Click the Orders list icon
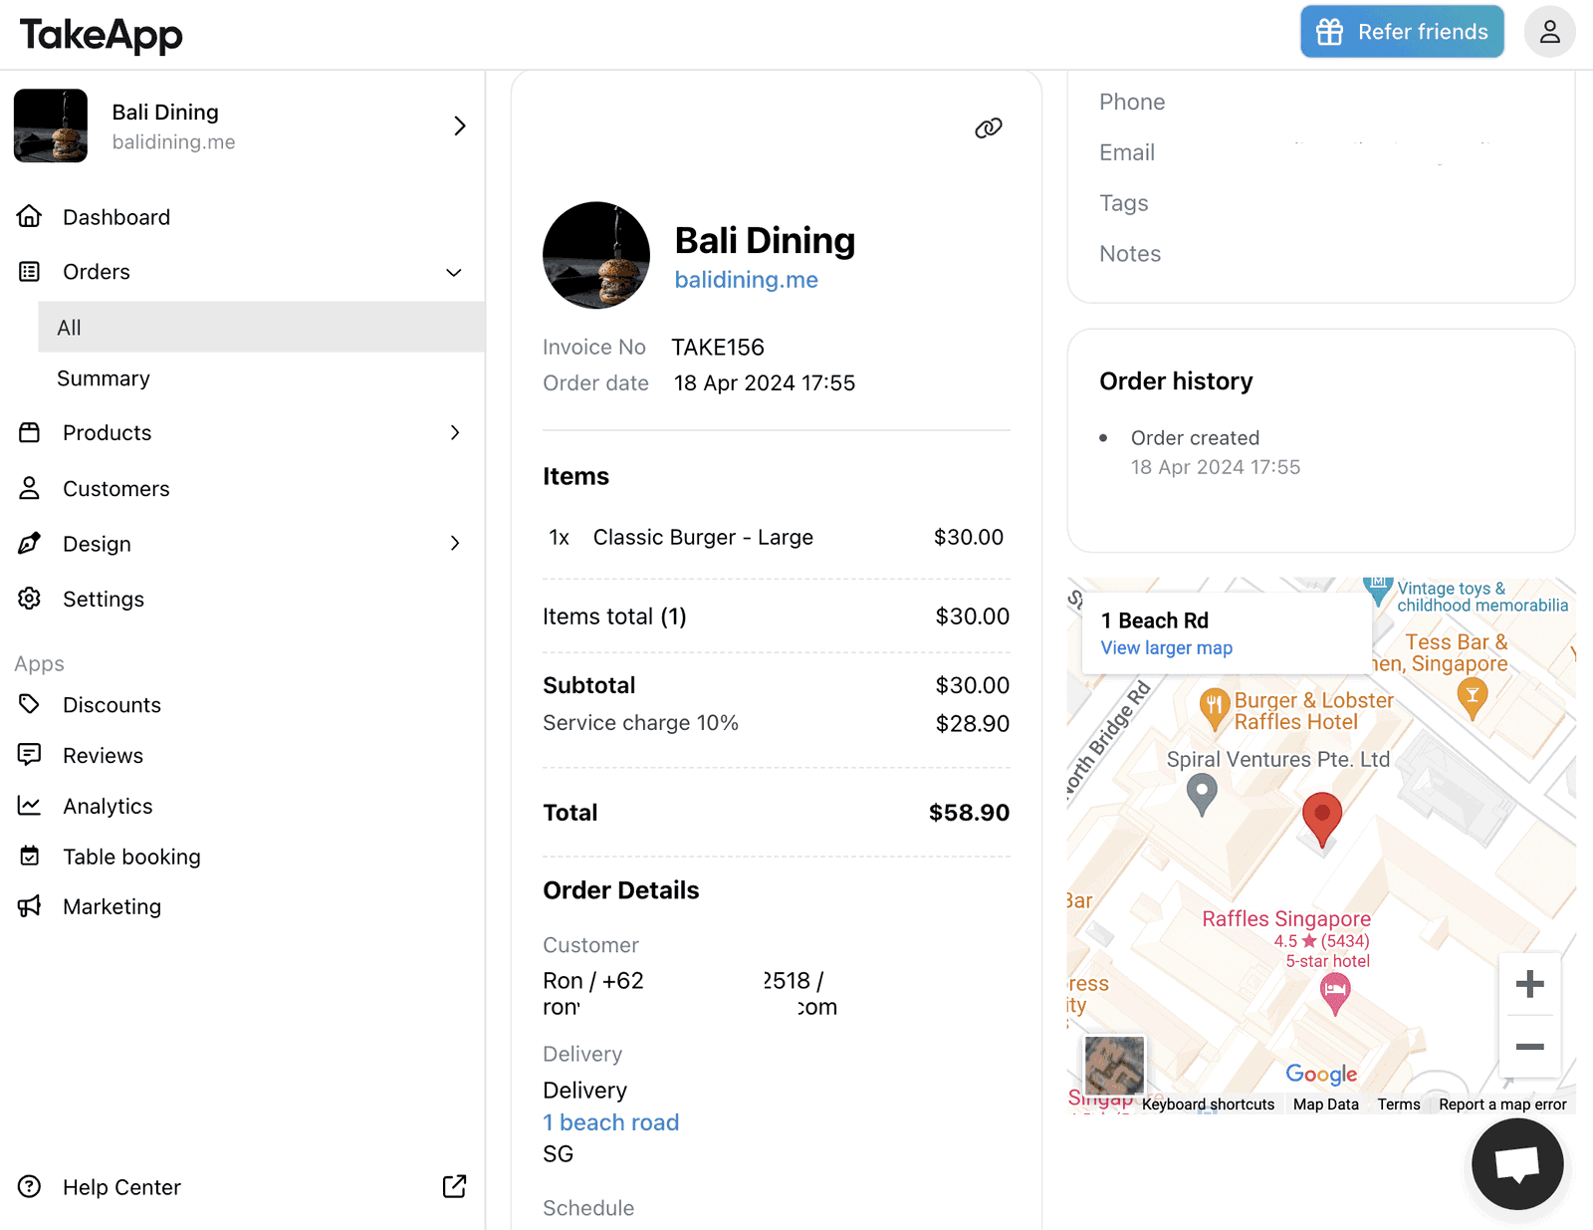The width and height of the screenshot is (1593, 1230). pos(30,271)
